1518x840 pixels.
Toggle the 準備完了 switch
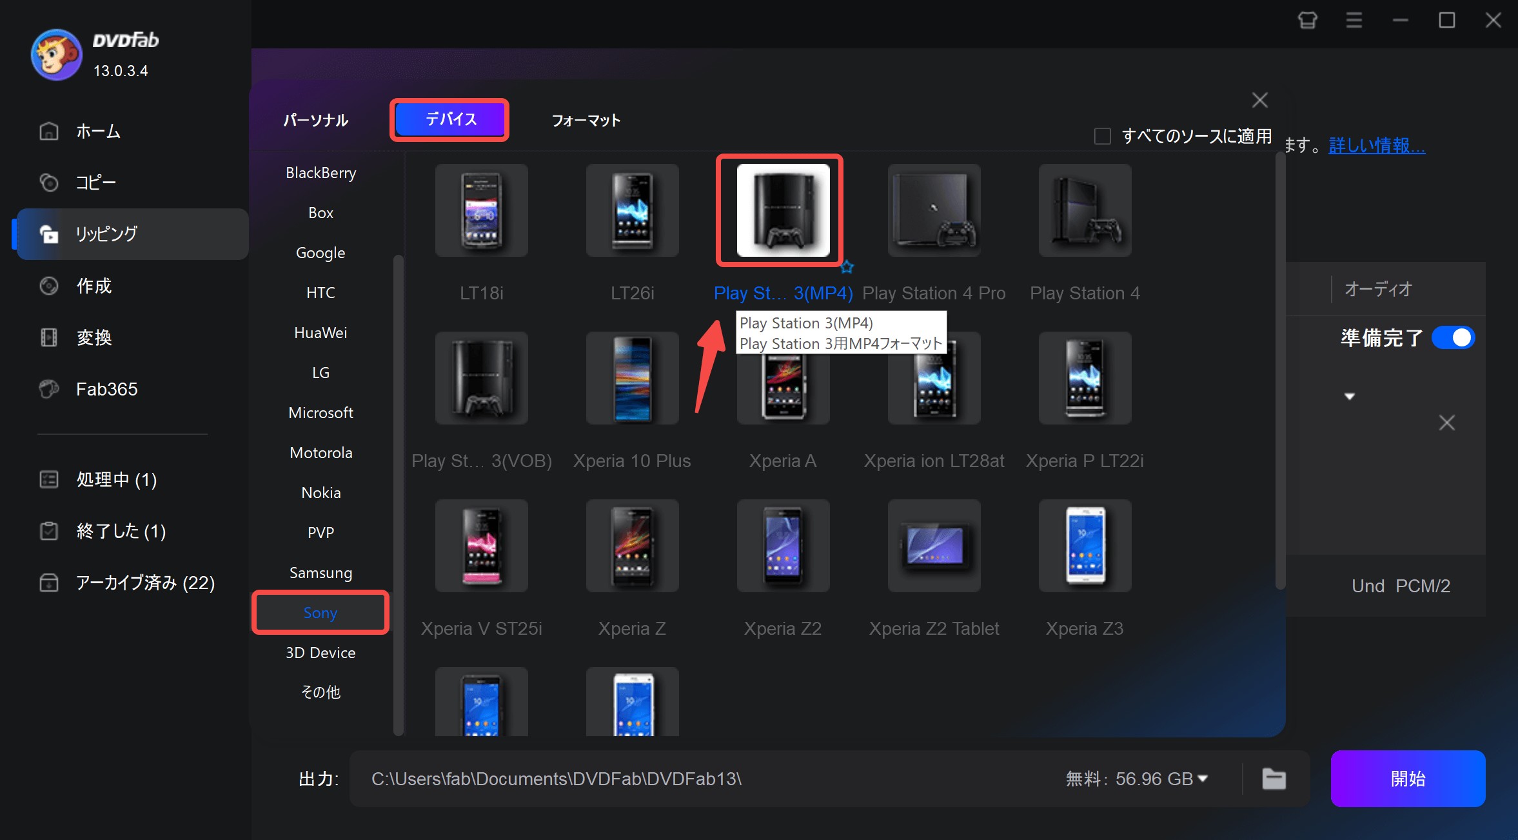pos(1453,337)
